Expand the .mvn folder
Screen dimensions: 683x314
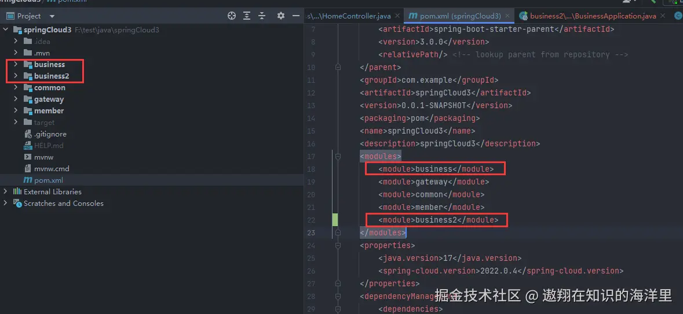click(x=16, y=53)
